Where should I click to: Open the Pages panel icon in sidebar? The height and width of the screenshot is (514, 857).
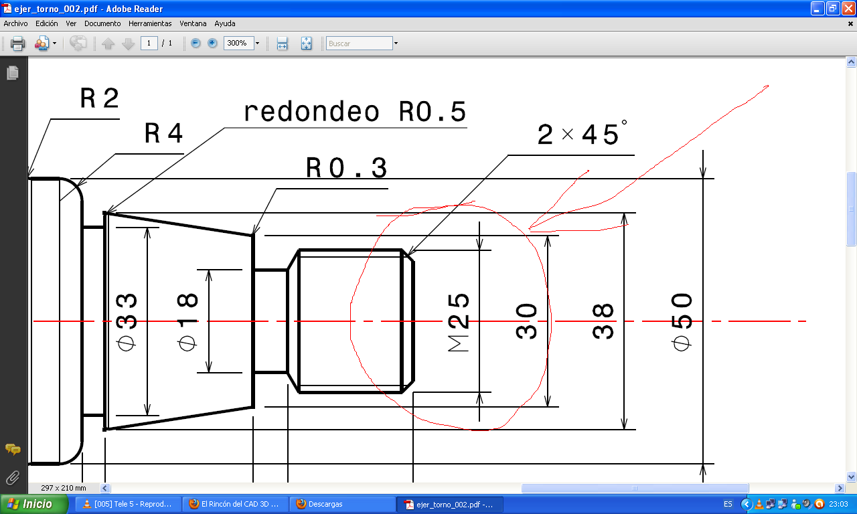click(13, 72)
